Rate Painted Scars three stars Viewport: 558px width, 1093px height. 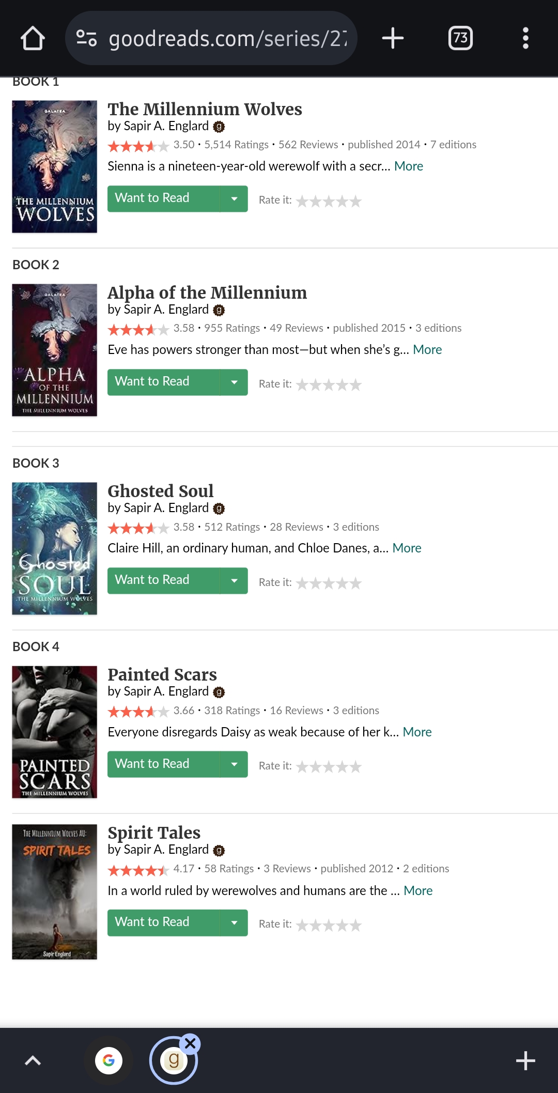coord(329,767)
